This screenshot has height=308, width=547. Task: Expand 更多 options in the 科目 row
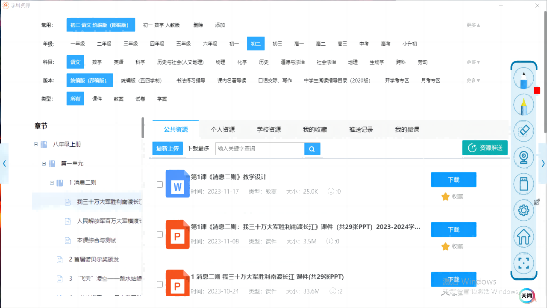pyautogui.click(x=473, y=62)
